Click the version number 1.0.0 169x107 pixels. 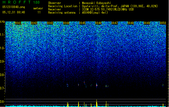(36, 2)
